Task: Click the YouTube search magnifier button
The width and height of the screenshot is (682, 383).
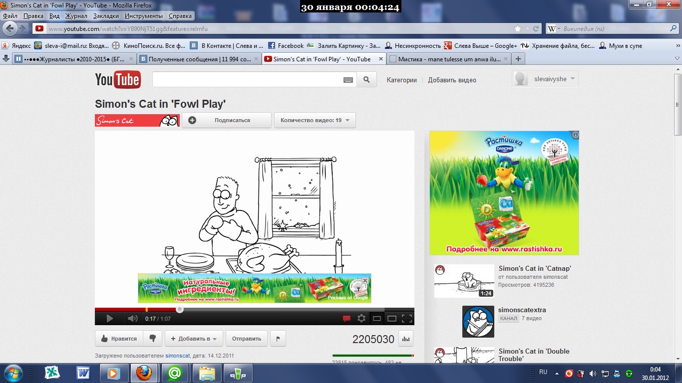Action: point(366,80)
